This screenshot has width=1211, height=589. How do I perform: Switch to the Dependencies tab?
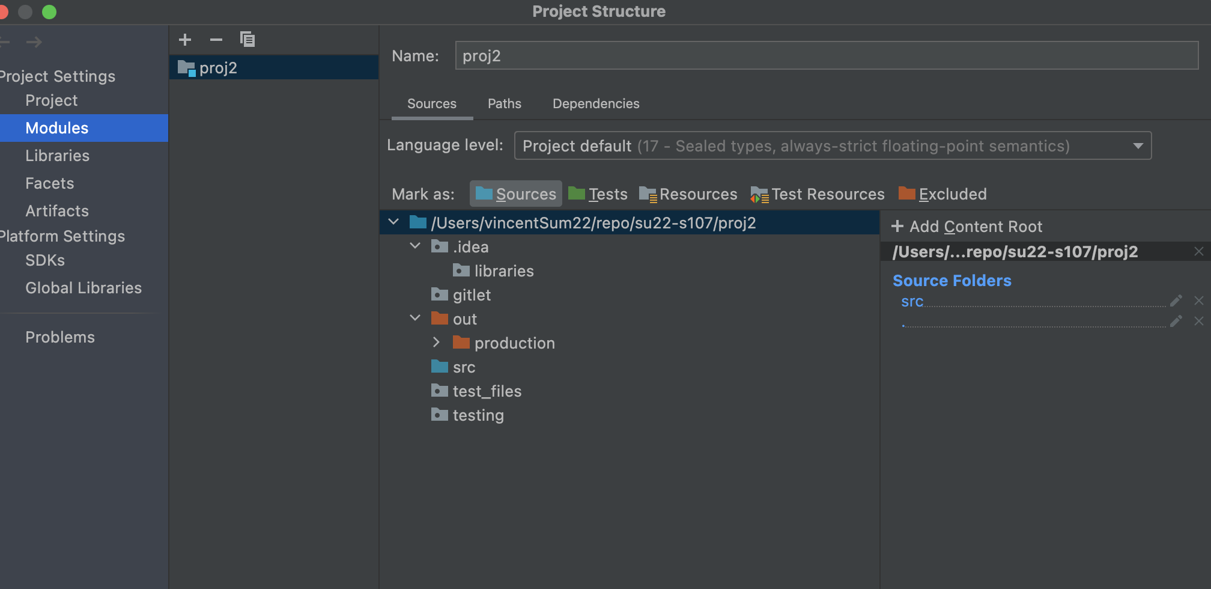(x=596, y=104)
